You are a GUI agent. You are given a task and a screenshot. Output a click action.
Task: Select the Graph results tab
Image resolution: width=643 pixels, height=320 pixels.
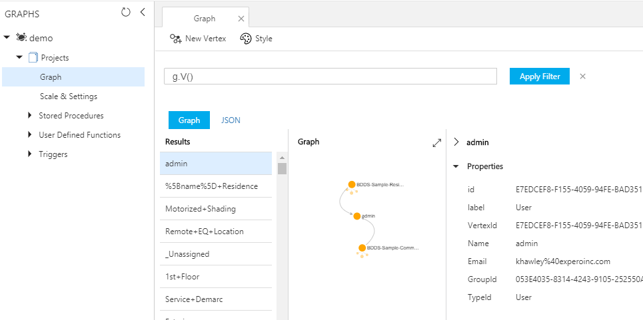click(x=189, y=120)
